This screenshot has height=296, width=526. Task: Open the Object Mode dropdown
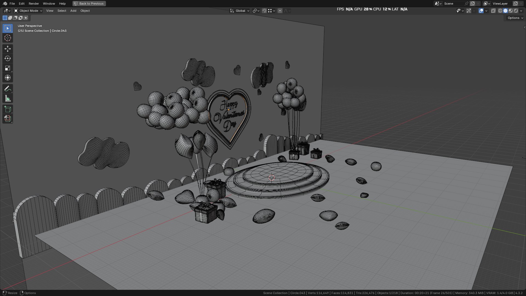(28, 11)
